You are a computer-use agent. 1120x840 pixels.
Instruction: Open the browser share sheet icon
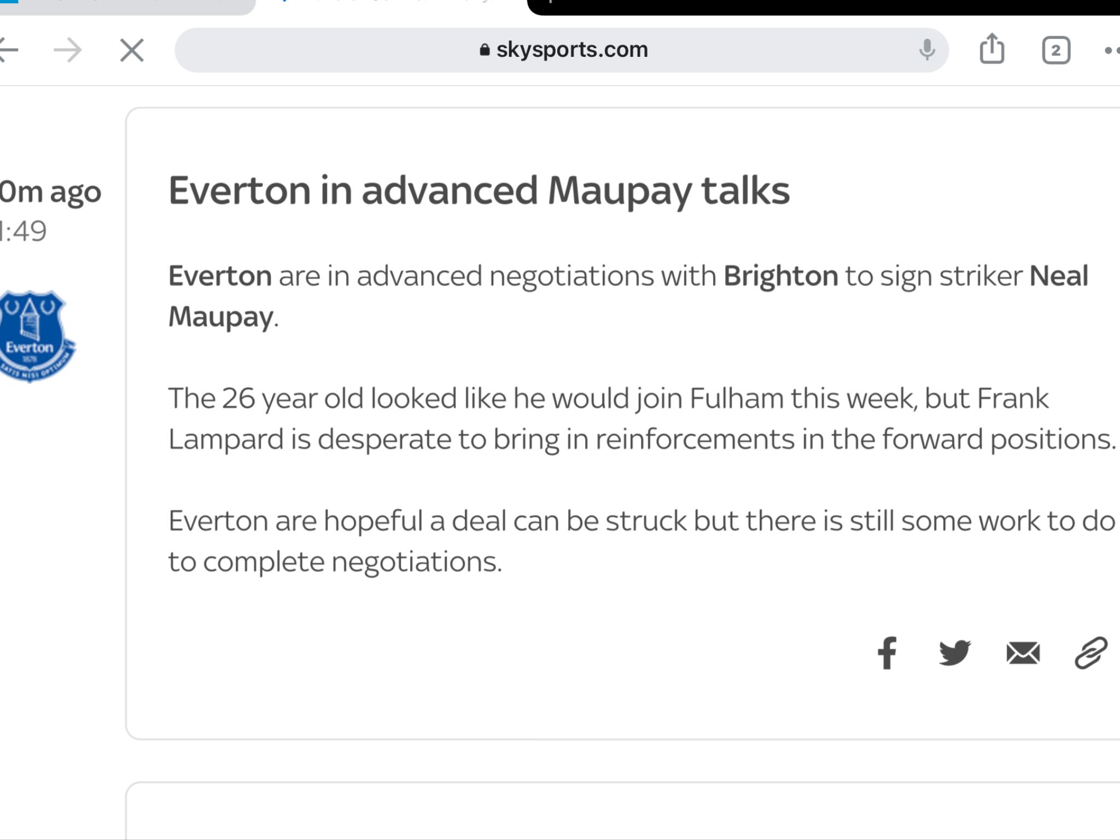pos(992,49)
